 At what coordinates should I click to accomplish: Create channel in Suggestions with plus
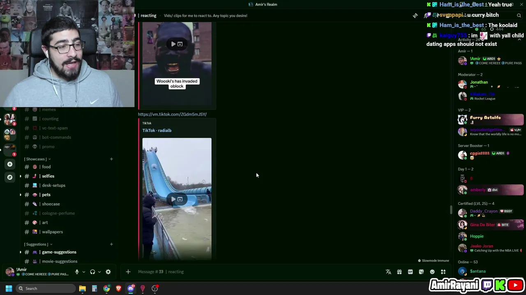tap(111, 244)
